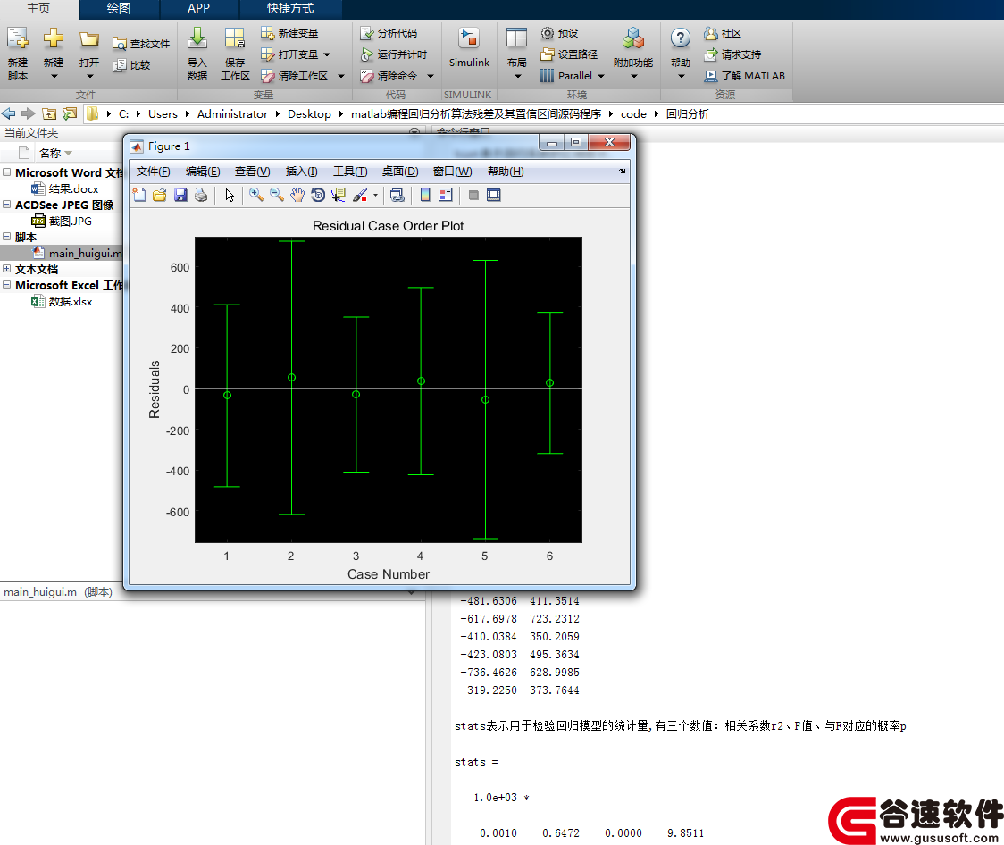Open the Layout (布局) dropdown
This screenshot has width=1004, height=845.
517,76
